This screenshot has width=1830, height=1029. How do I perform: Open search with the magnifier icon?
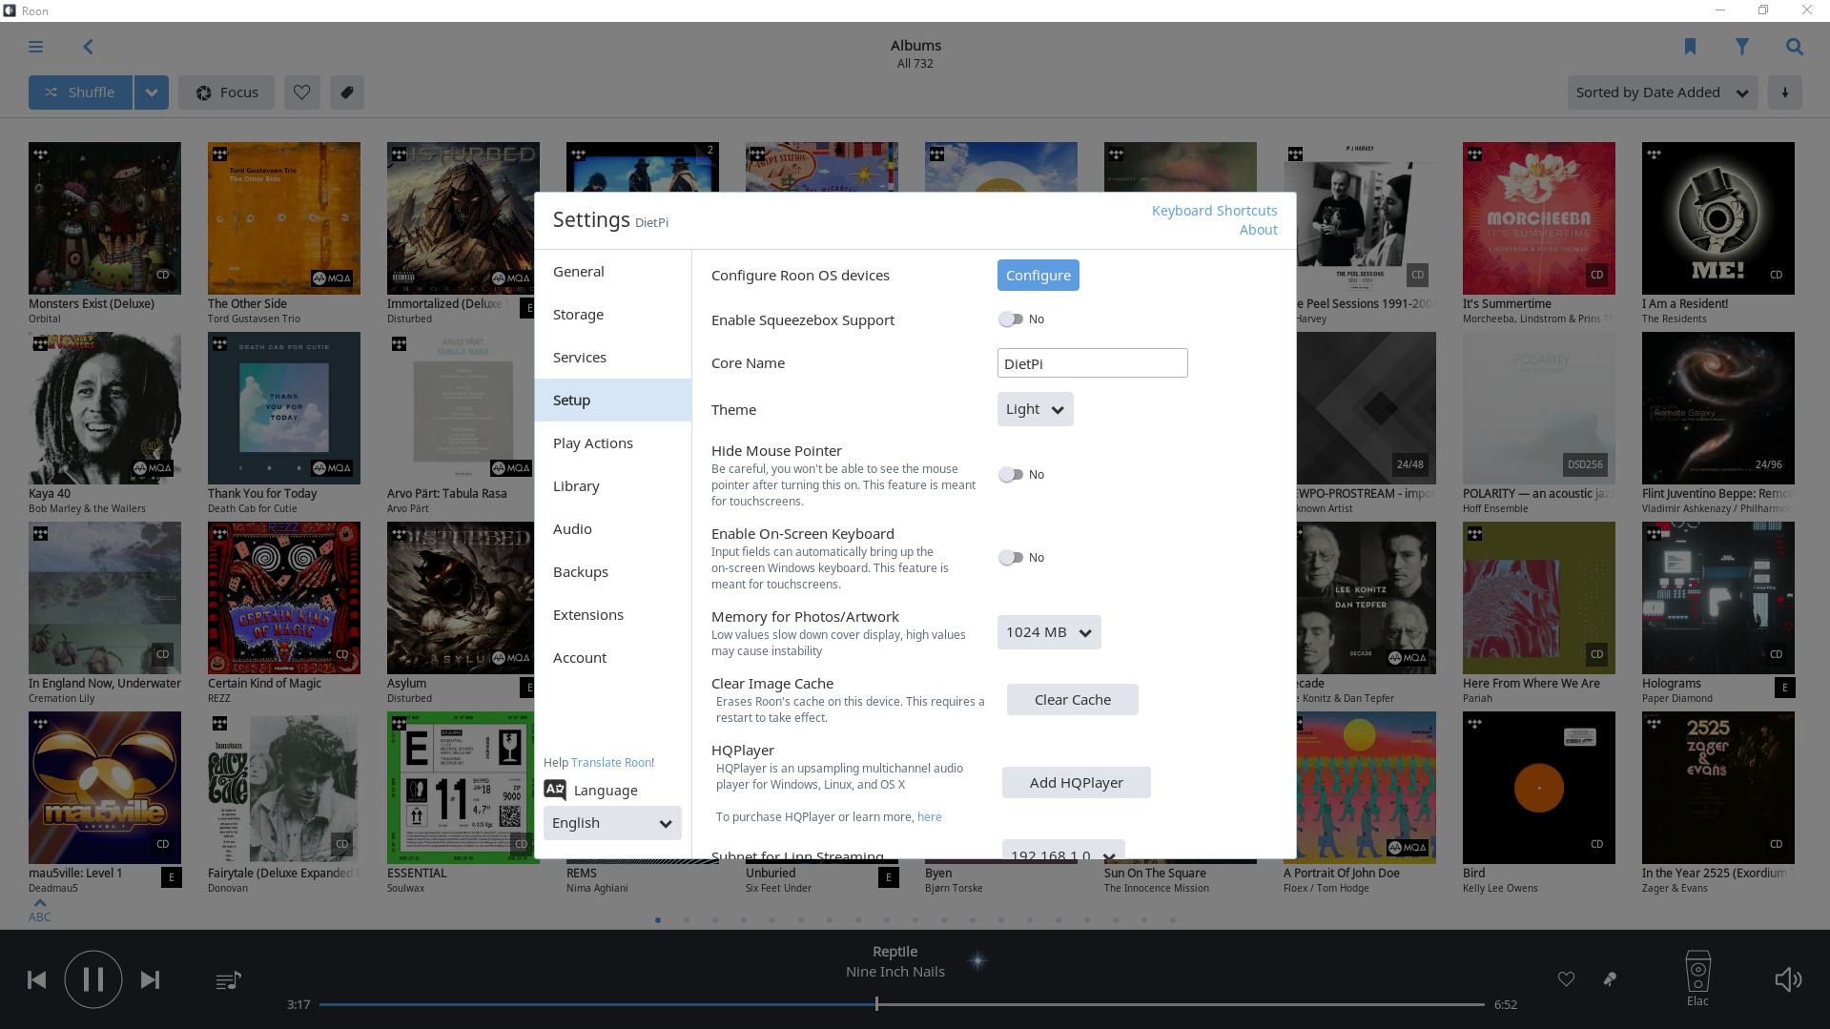pyautogui.click(x=1795, y=47)
